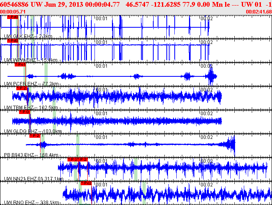Click the 00:02 time tick on B943 trace

coord(206,137)
